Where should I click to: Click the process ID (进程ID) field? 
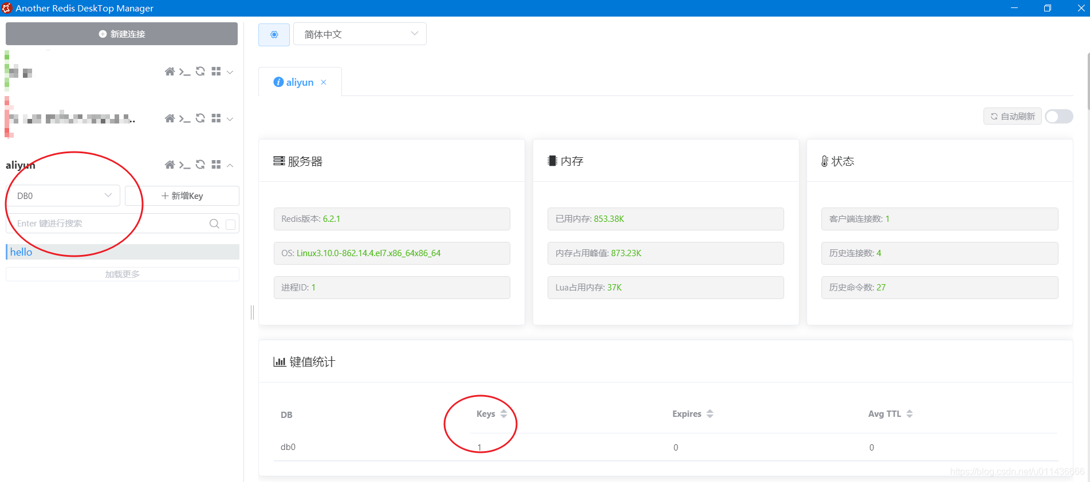click(392, 288)
